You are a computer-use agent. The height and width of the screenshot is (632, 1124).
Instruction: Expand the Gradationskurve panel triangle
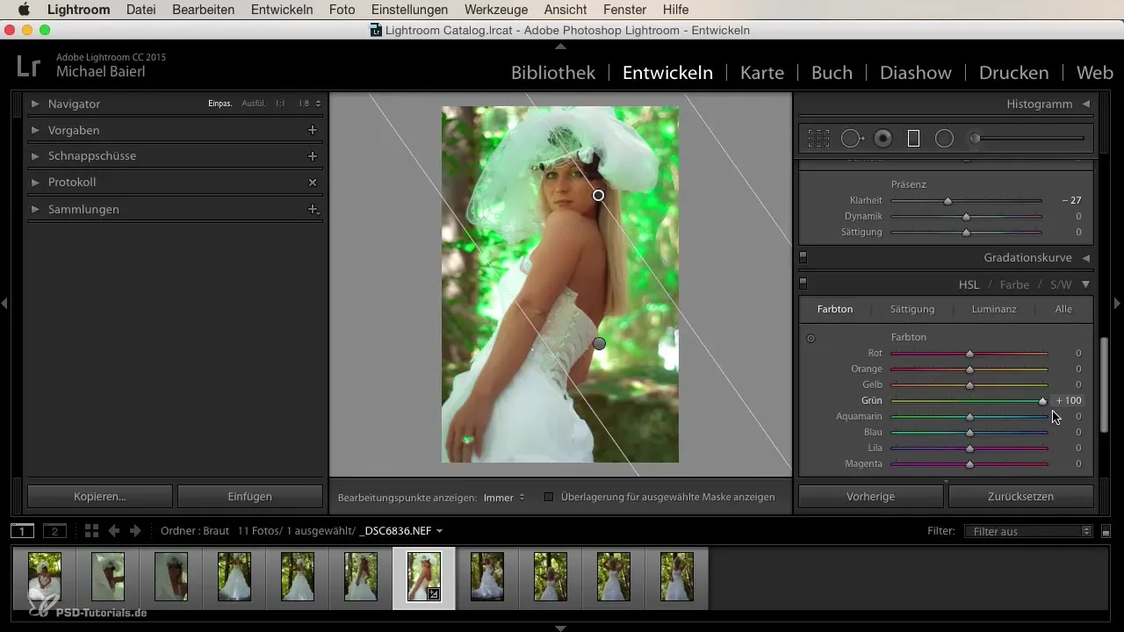[1086, 258]
